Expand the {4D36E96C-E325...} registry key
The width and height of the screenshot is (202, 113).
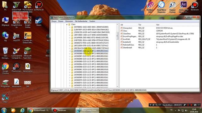(x=69, y=70)
